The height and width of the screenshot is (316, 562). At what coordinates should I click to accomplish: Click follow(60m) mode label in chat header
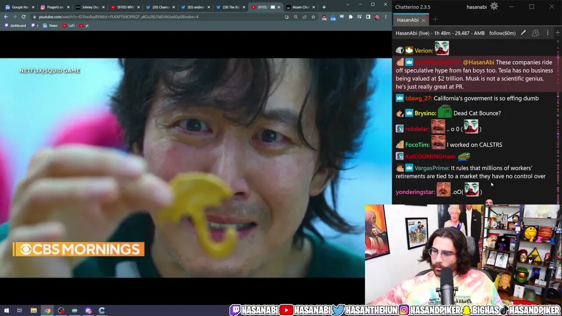pos(503,33)
